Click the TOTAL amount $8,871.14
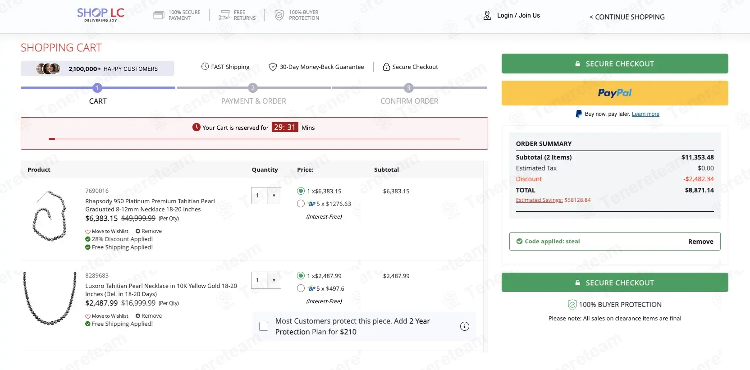This screenshot has height=370, width=750. 699,190
